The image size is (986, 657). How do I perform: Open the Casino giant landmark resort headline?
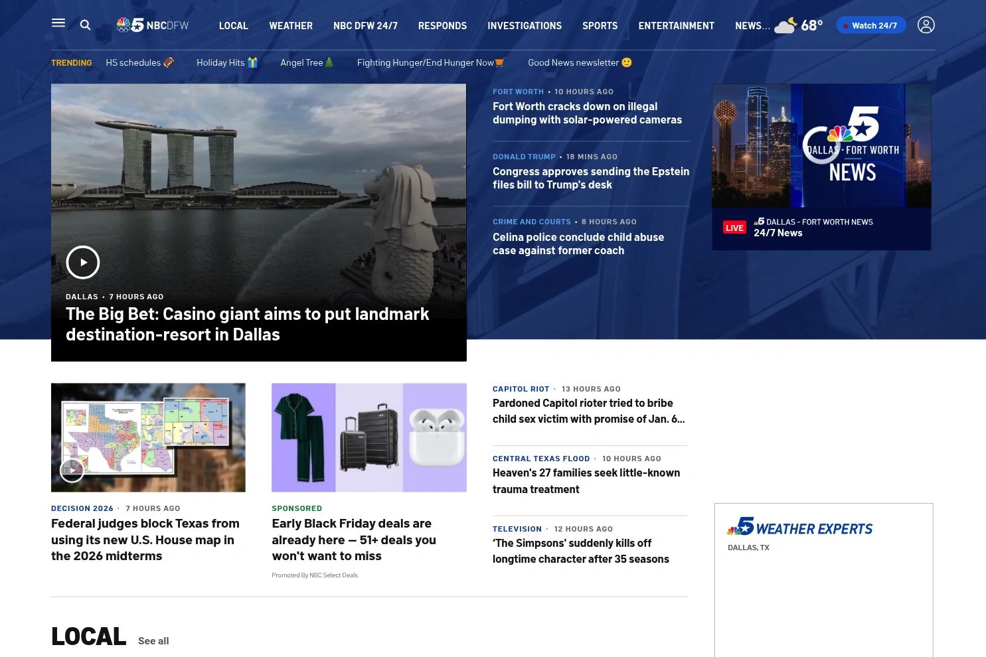[248, 323]
